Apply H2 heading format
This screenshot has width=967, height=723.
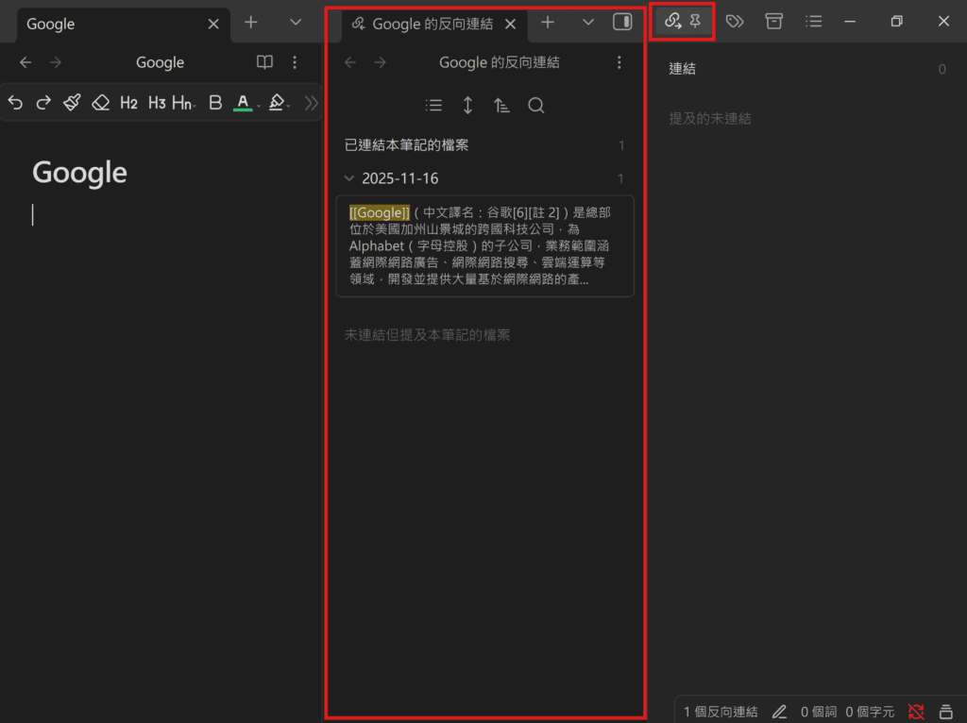coord(129,103)
